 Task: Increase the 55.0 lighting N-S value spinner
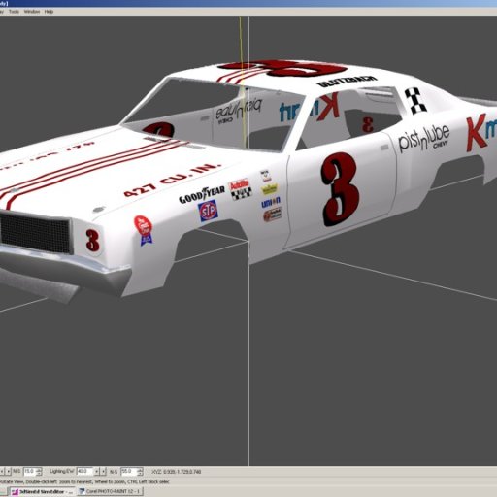pos(140,469)
